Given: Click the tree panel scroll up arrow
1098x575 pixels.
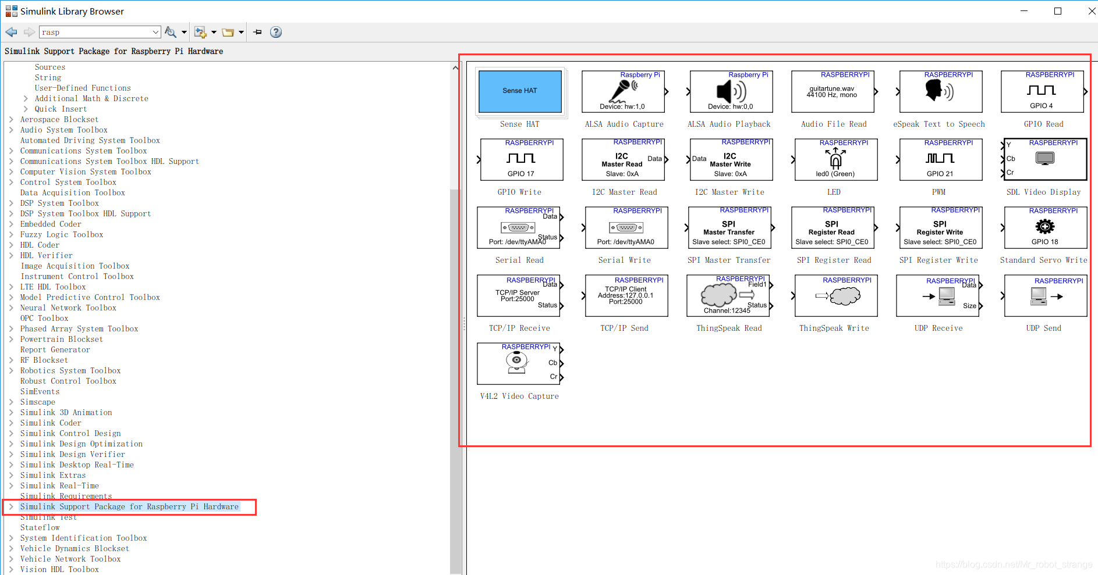Looking at the screenshot, I should (455, 67).
